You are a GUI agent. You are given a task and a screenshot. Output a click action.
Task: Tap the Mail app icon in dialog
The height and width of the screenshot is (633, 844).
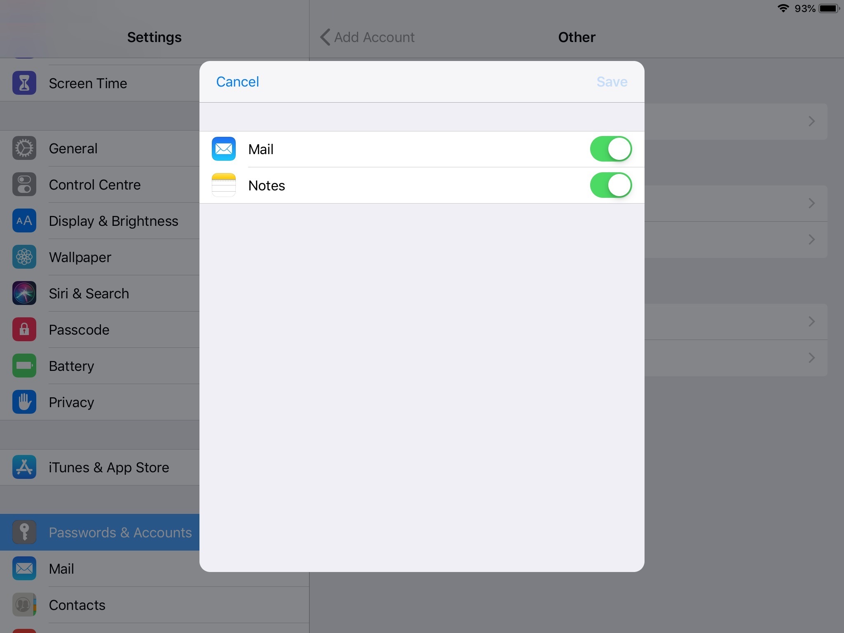coord(224,149)
